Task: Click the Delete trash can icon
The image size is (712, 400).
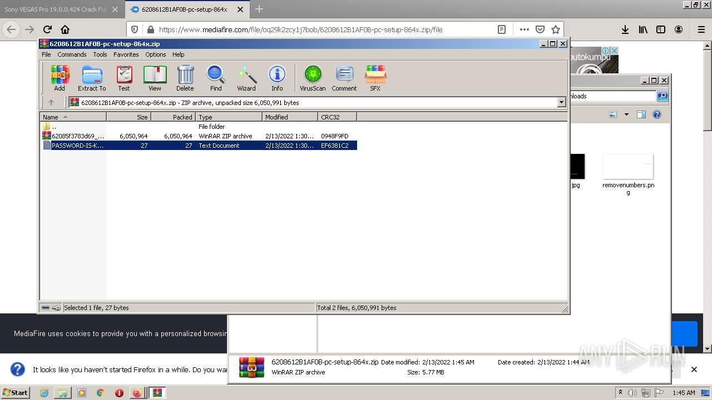Action: click(x=185, y=78)
